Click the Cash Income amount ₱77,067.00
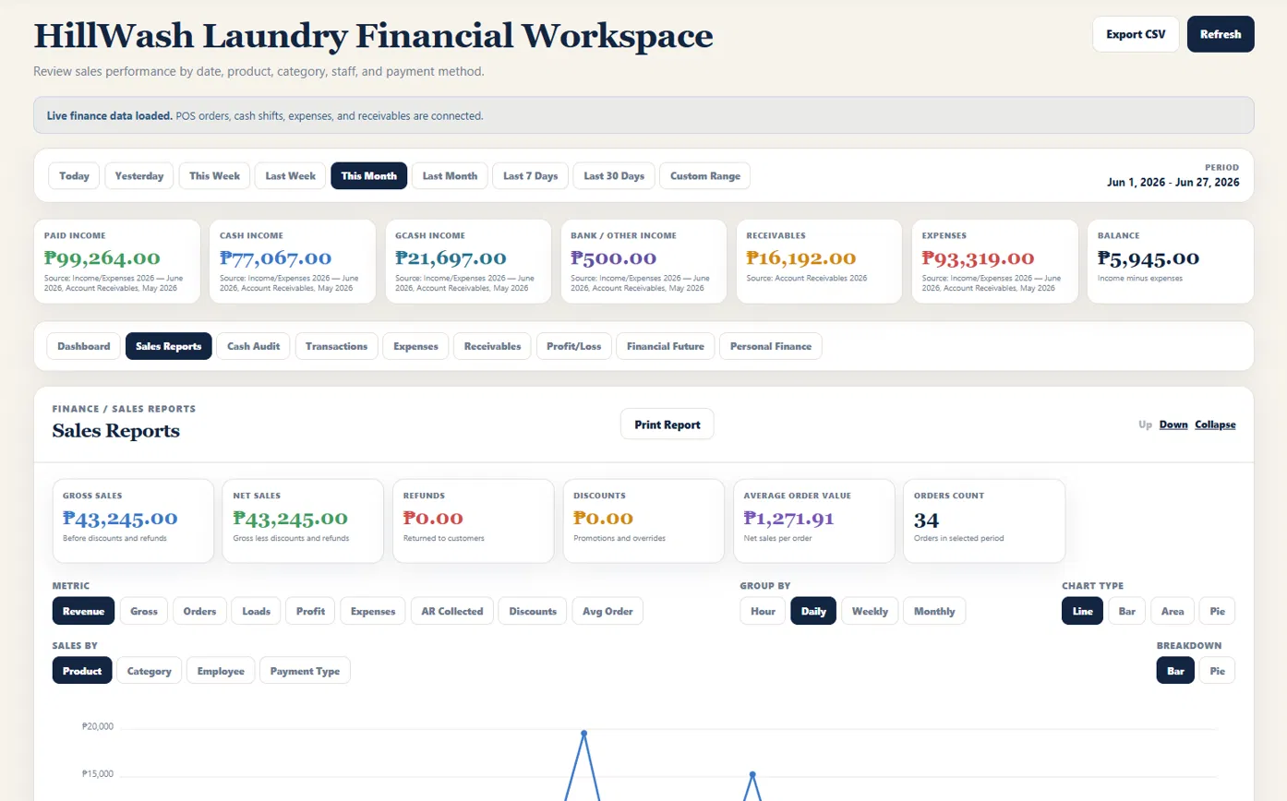 click(276, 258)
